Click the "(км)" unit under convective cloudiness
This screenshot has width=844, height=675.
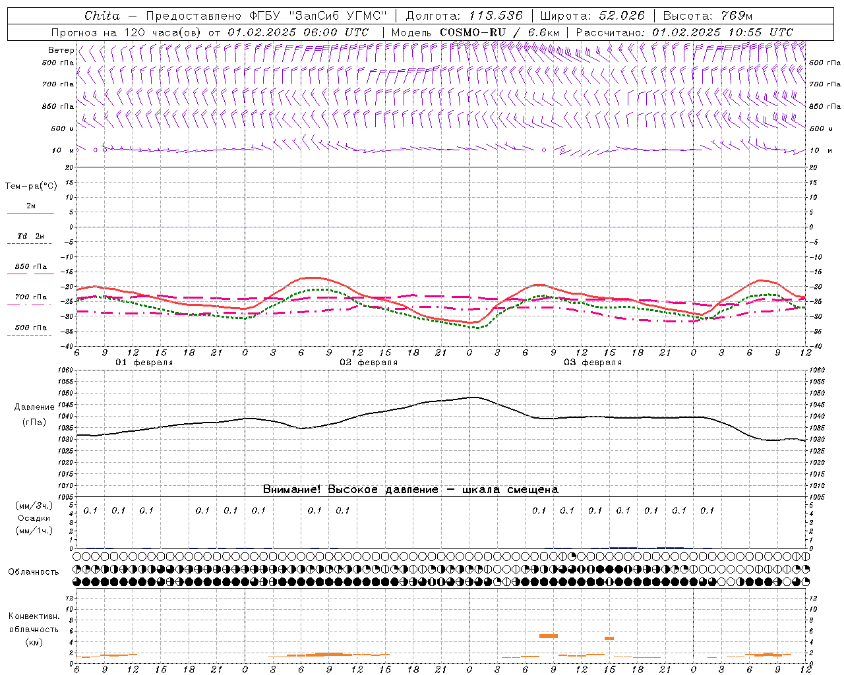point(34,642)
